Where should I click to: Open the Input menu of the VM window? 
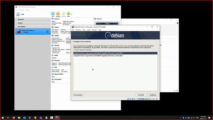coord(89,30)
